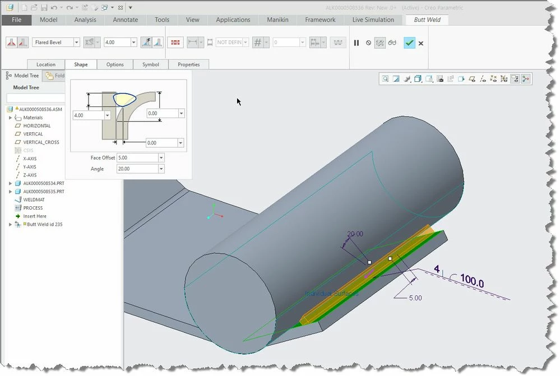
Task: Expand the Materials node in model tree
Action: (x=10, y=118)
